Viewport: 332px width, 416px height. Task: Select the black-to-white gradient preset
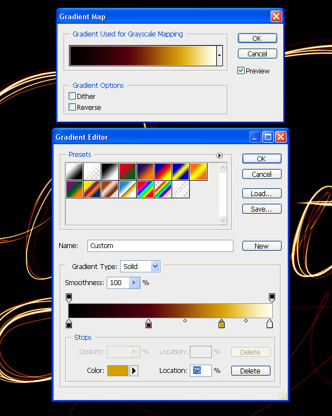point(110,171)
